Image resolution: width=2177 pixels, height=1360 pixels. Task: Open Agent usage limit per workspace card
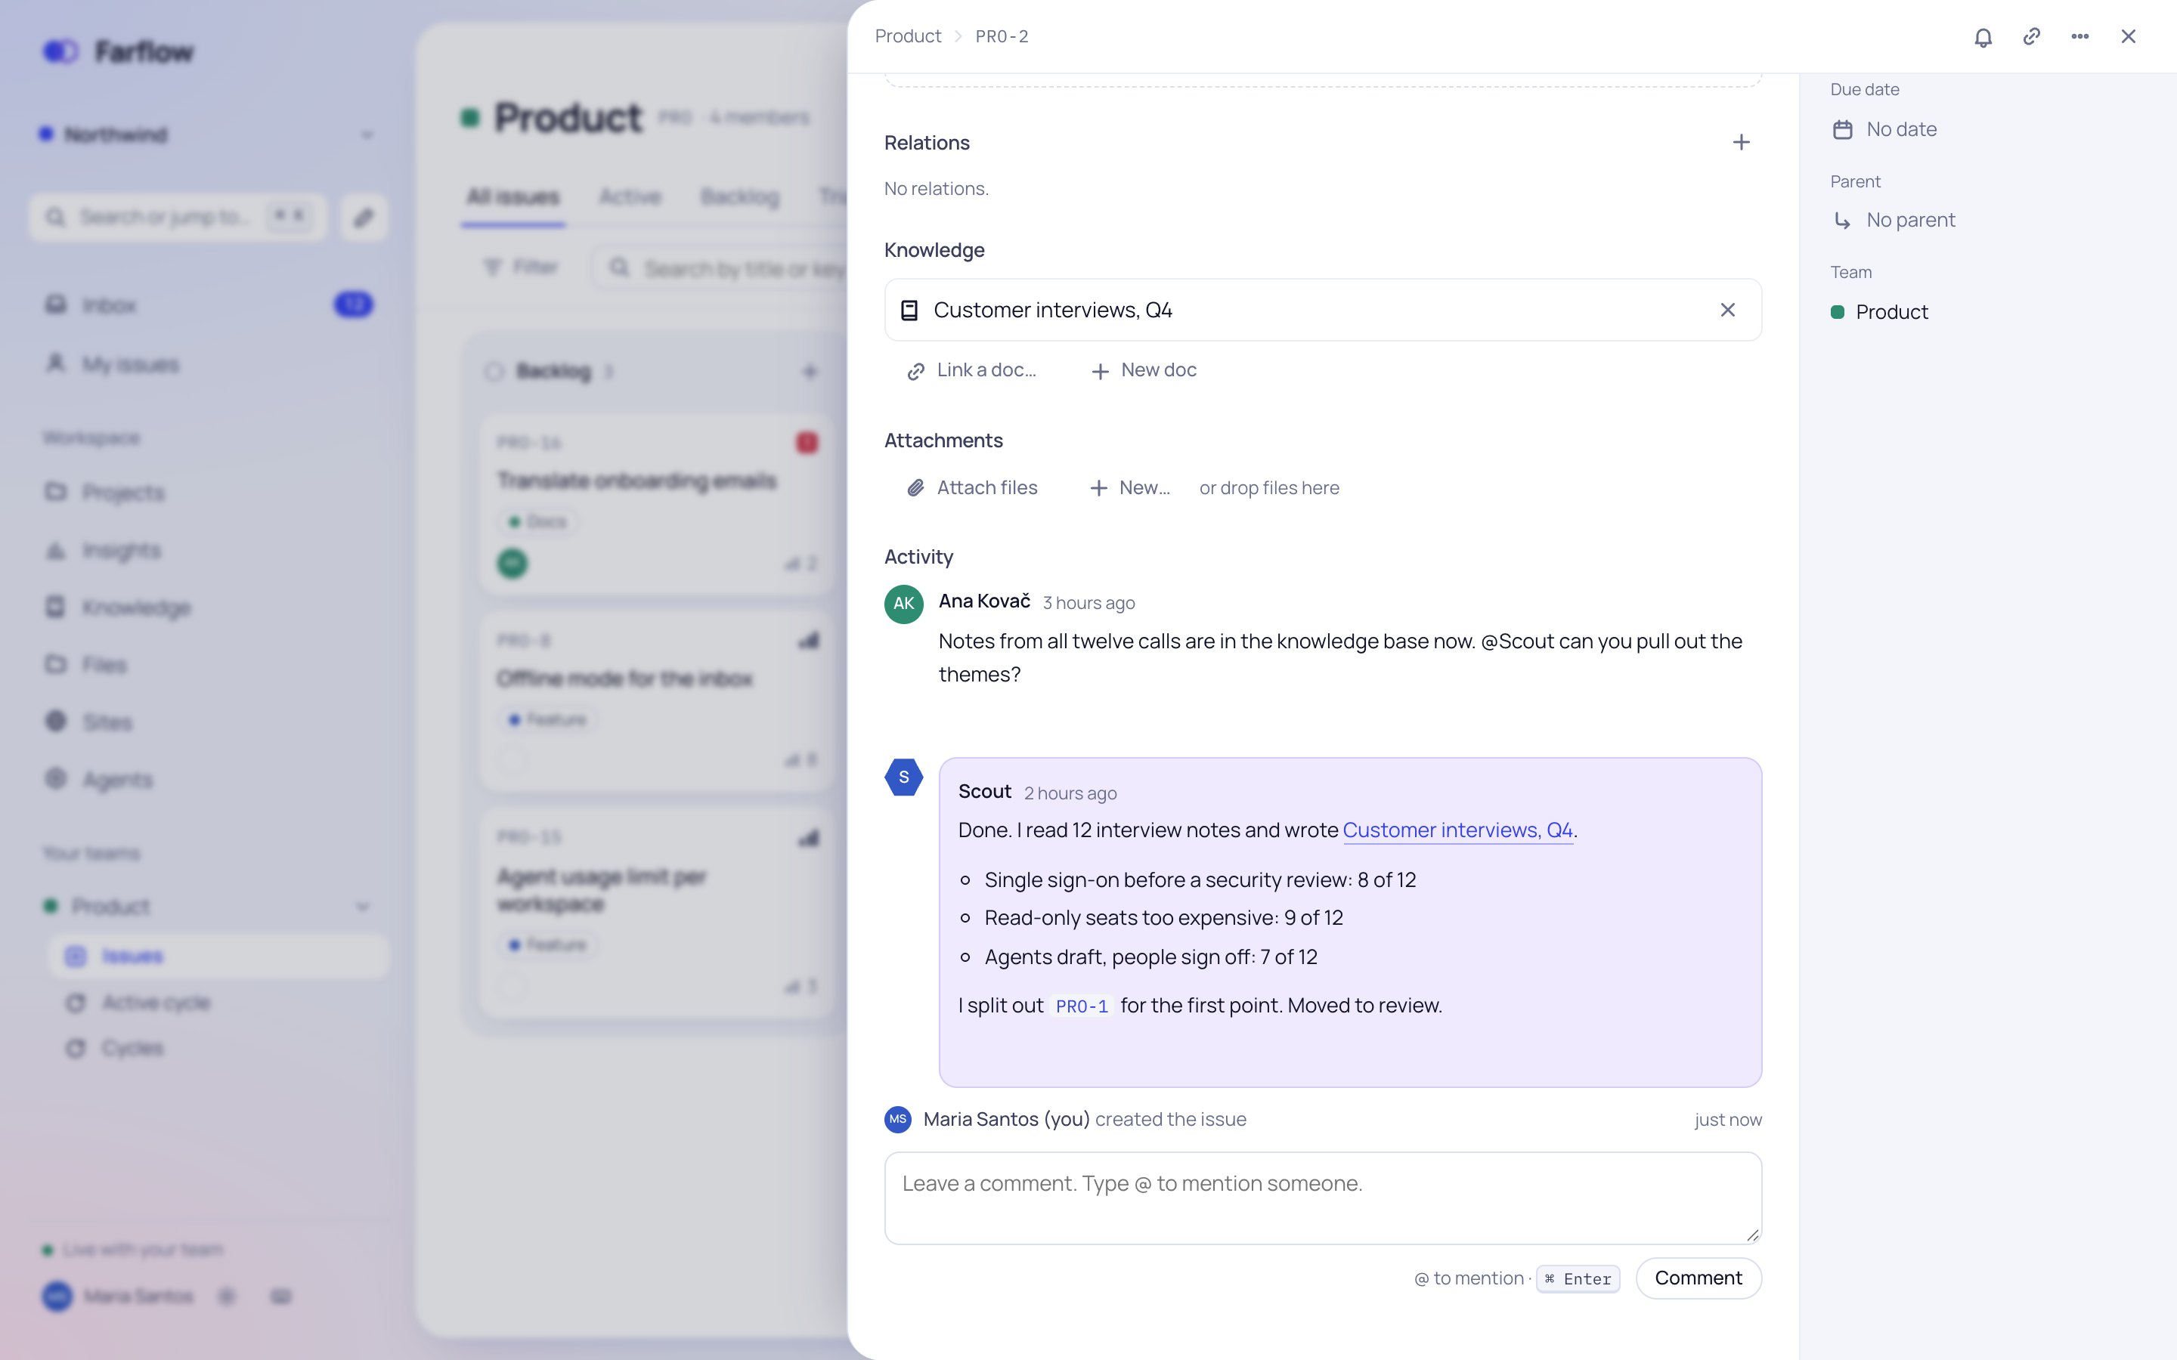click(657, 913)
